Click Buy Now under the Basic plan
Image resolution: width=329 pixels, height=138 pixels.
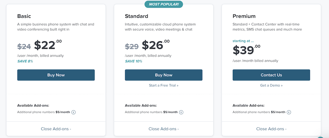pyautogui.click(x=56, y=75)
